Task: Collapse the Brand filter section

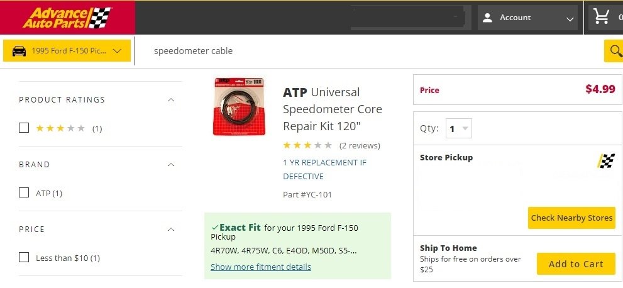Action: (x=171, y=165)
